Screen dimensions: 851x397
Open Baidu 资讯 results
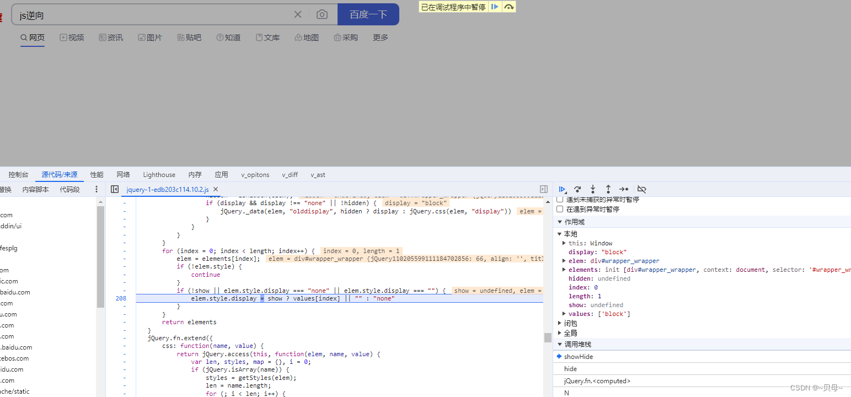pyautogui.click(x=111, y=37)
